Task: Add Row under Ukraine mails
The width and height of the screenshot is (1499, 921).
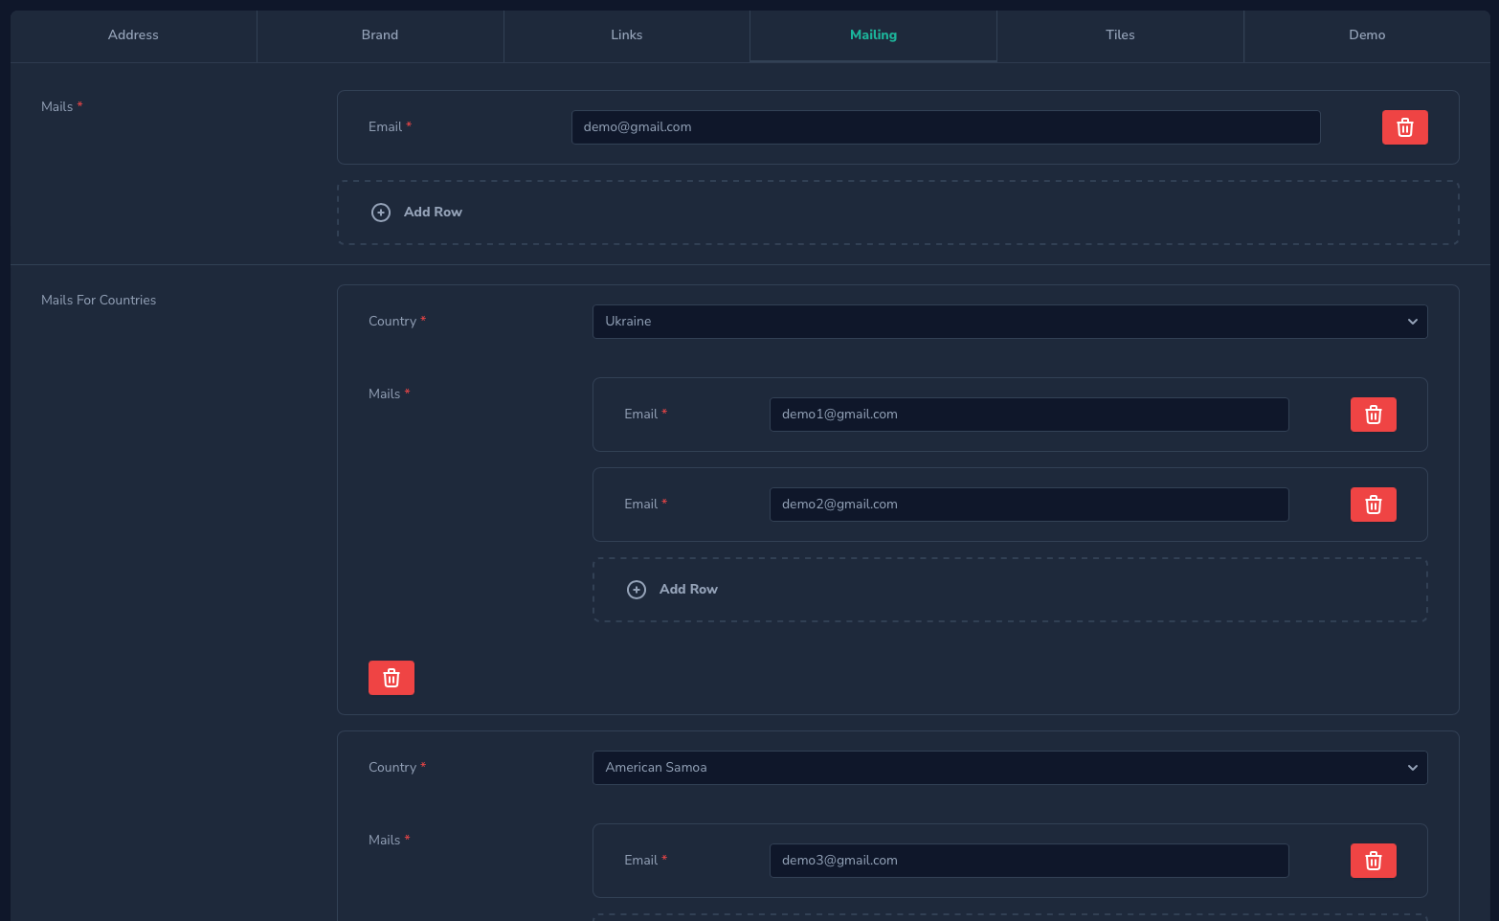Action: pos(1010,590)
